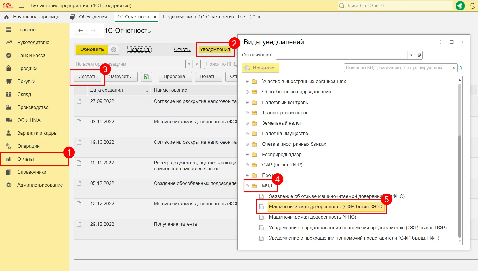
Task: Open the hamburger main menu icon
Action: tap(22, 6)
